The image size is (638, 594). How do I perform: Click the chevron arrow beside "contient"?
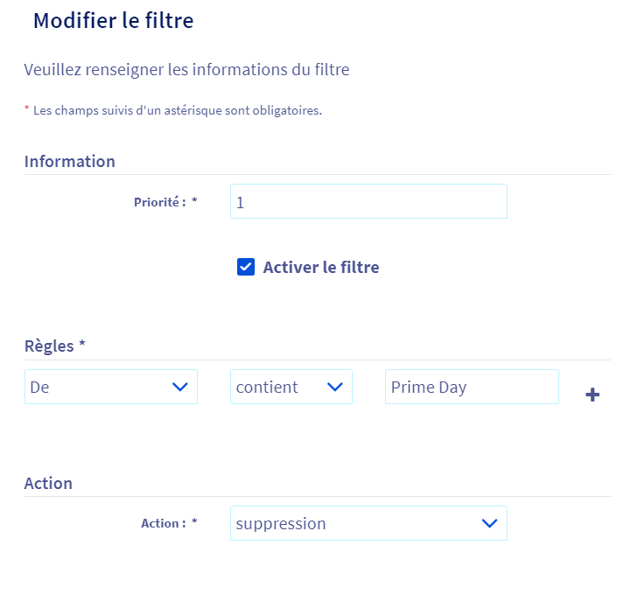pyautogui.click(x=334, y=387)
